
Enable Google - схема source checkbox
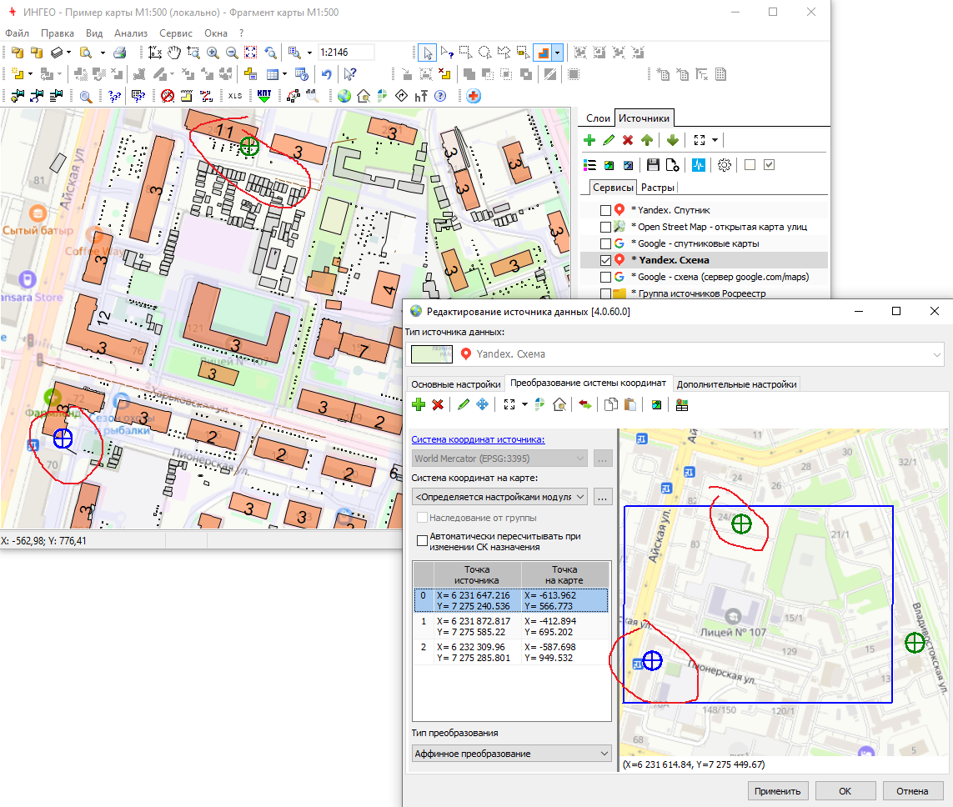tap(605, 277)
